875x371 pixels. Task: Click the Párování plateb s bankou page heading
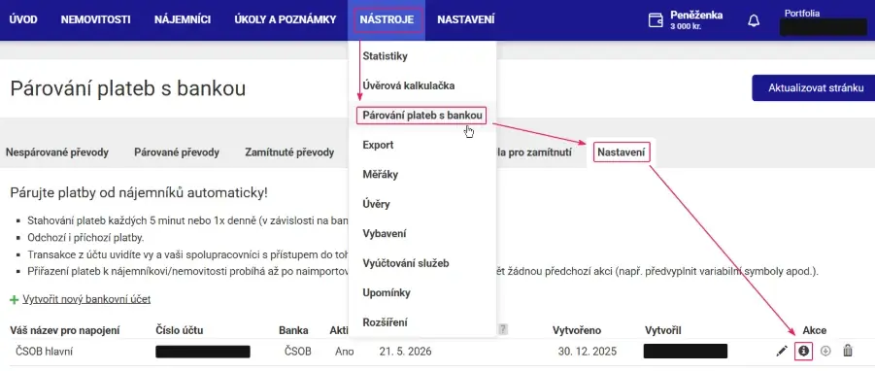(128, 88)
